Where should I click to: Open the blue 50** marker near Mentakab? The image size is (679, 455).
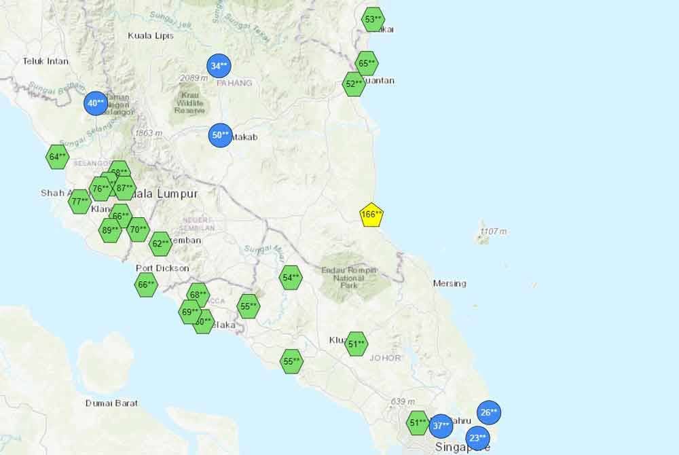click(220, 134)
